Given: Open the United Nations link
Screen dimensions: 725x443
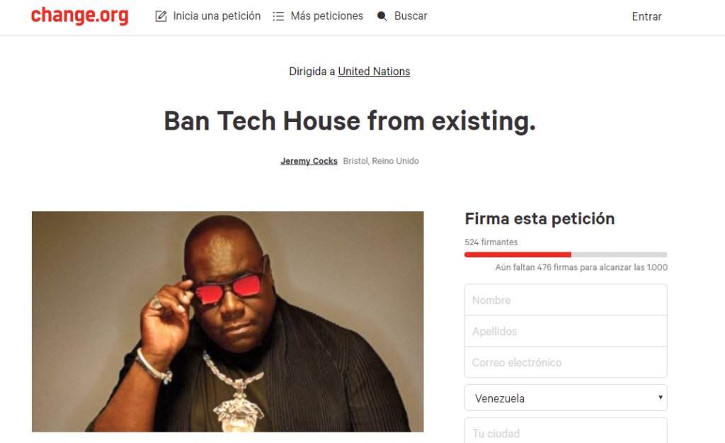Looking at the screenshot, I should 374,72.
